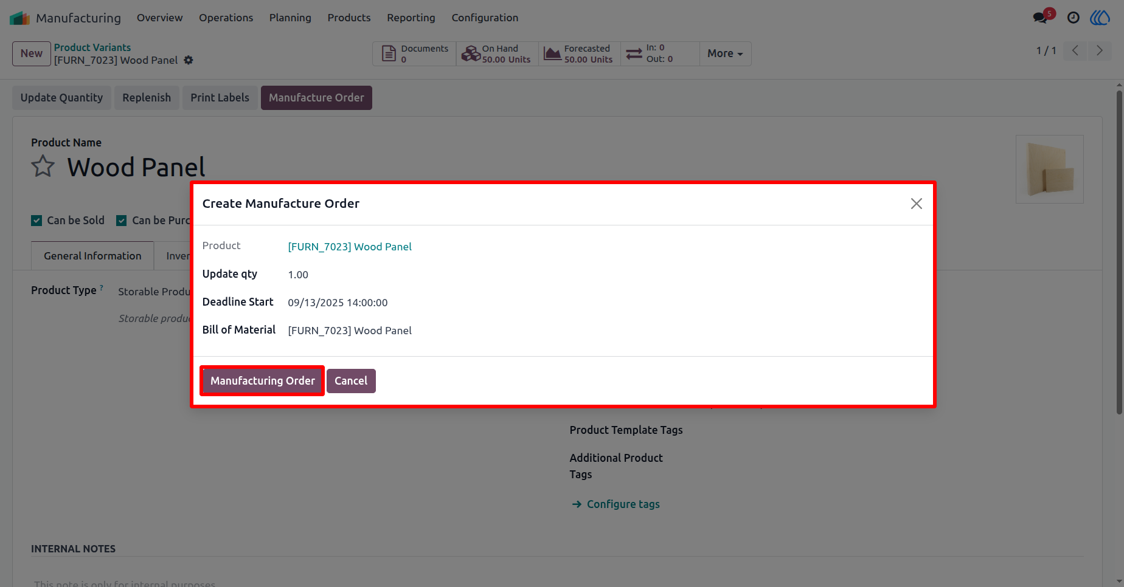Open the On Hand 50.00 Units stat
Screen dimensions: 1124x587
(x=497, y=53)
